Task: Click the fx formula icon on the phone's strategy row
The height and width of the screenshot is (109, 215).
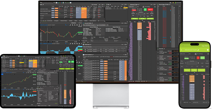Action: coord(208,54)
